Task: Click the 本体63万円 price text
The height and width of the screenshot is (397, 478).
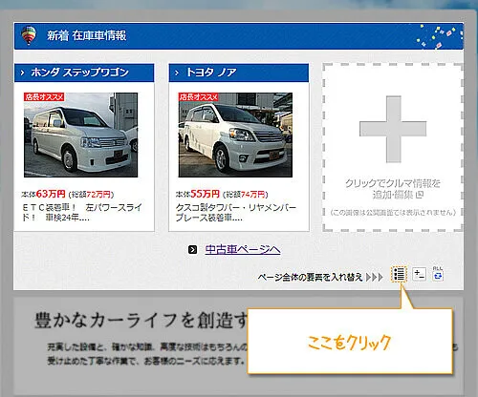Action: pos(43,194)
